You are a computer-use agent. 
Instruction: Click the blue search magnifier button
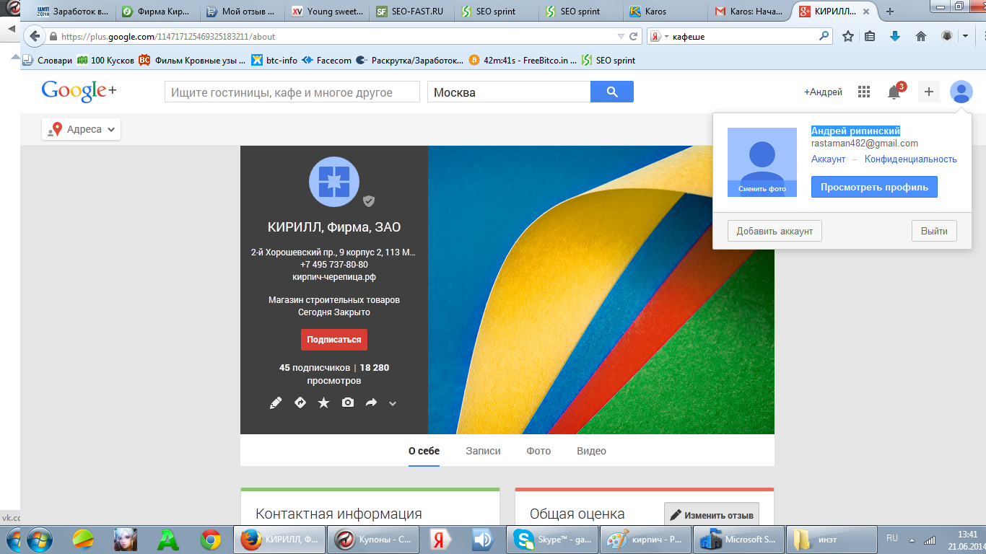tap(612, 92)
